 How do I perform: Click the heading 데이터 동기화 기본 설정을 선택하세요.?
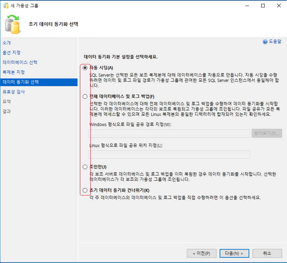120,57
